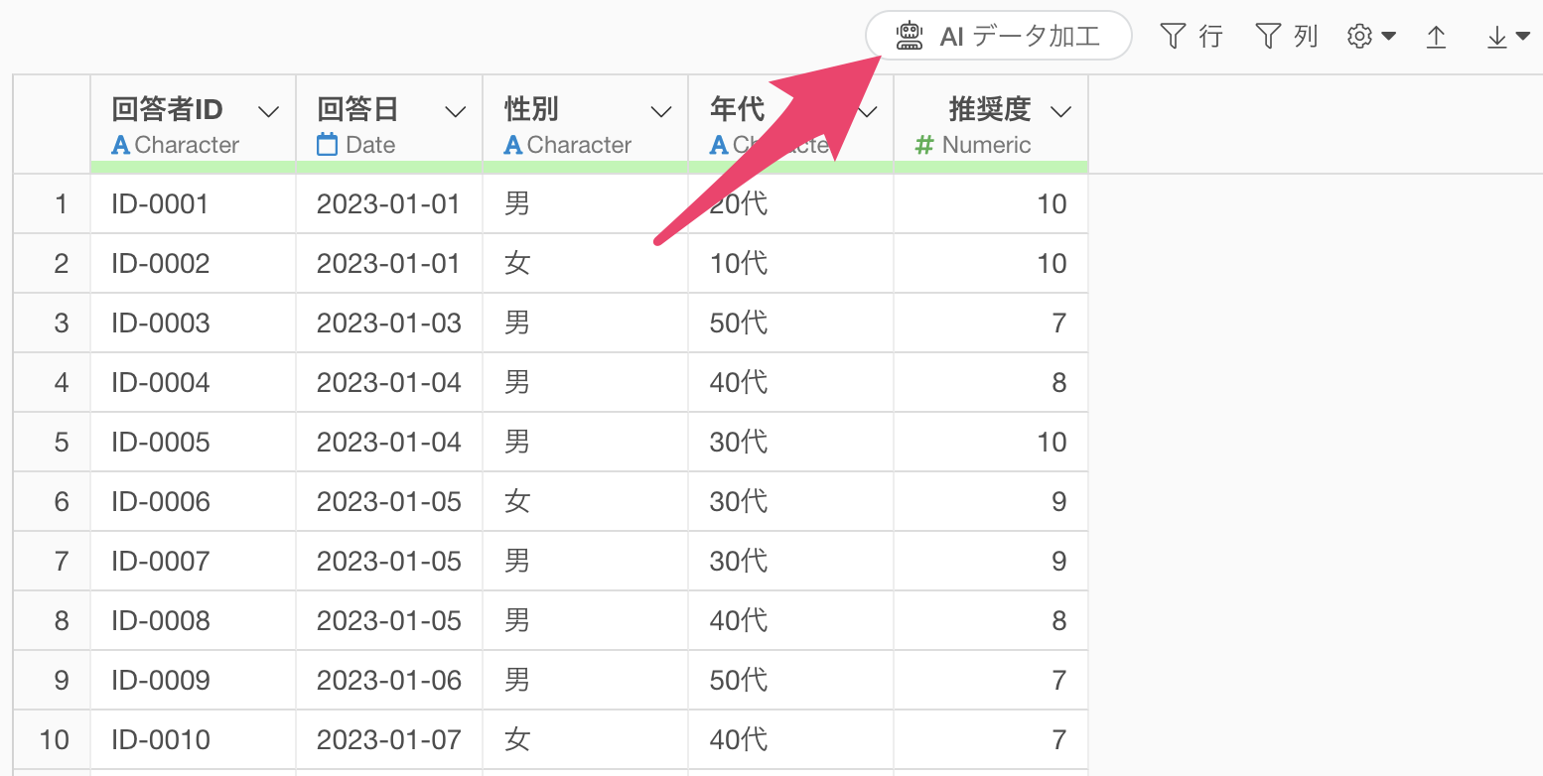Open the download arrow menu

tap(1508, 37)
